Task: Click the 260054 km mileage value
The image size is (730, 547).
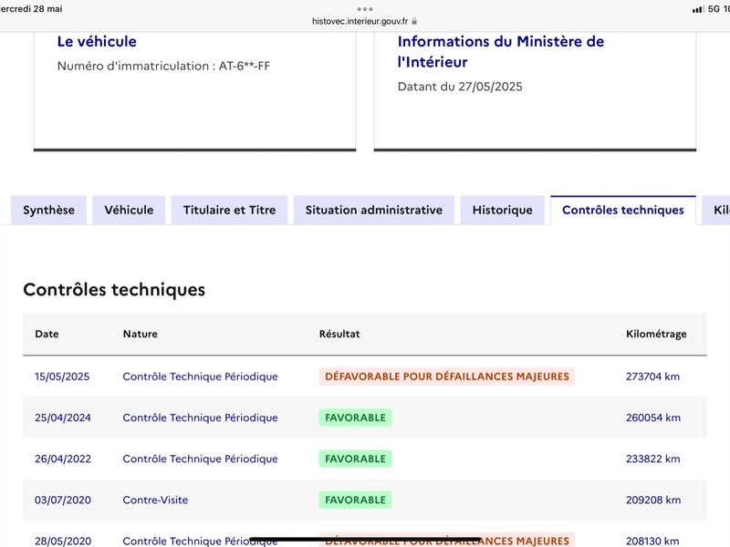Action: click(653, 418)
